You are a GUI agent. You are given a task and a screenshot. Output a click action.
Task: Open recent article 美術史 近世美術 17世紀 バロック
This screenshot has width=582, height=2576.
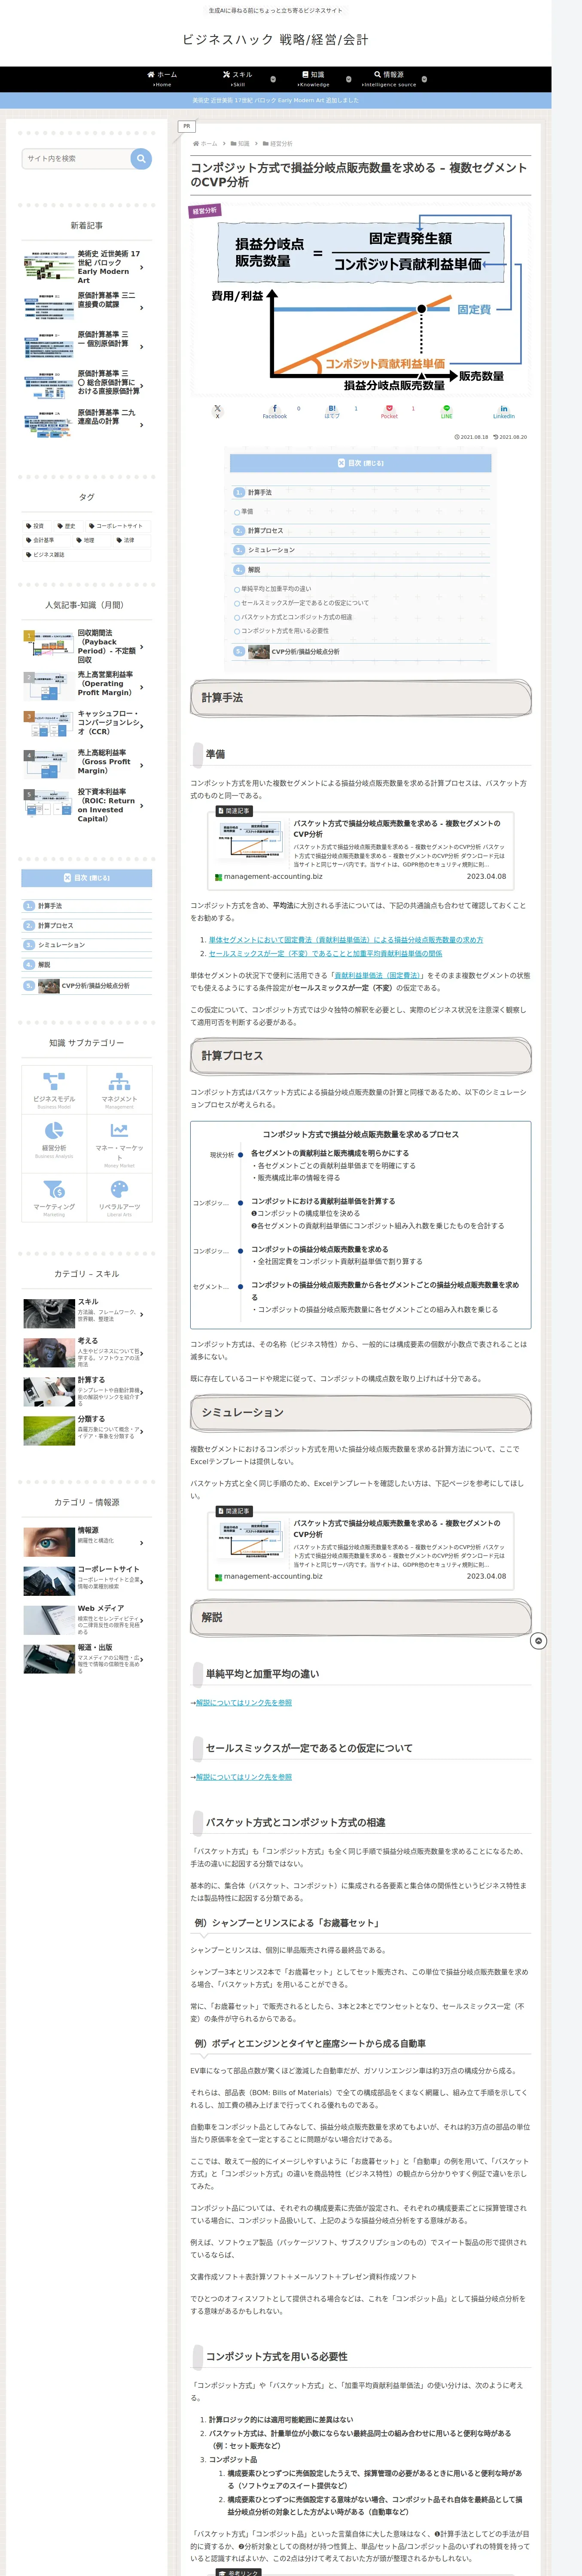87,267
